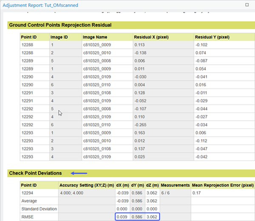The width and height of the screenshot is (255, 221).
Task: Click the Average row label
Action: 29,201
